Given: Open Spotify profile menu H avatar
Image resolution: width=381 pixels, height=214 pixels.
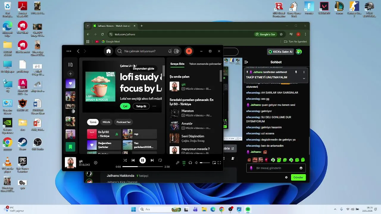Looking at the screenshot, I should tap(189, 51).
